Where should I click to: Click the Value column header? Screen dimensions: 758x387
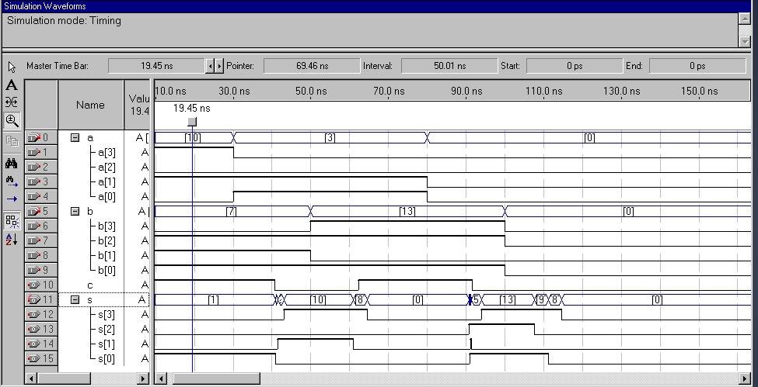(138, 105)
